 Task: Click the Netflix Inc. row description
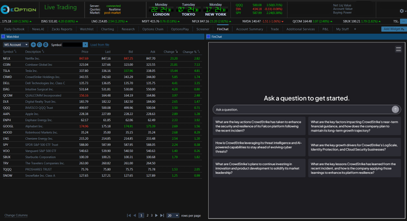[33, 58]
